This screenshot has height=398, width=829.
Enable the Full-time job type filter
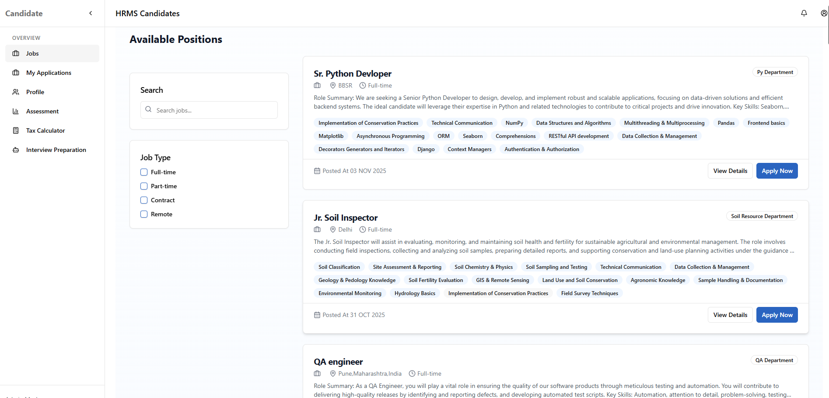pyautogui.click(x=143, y=172)
